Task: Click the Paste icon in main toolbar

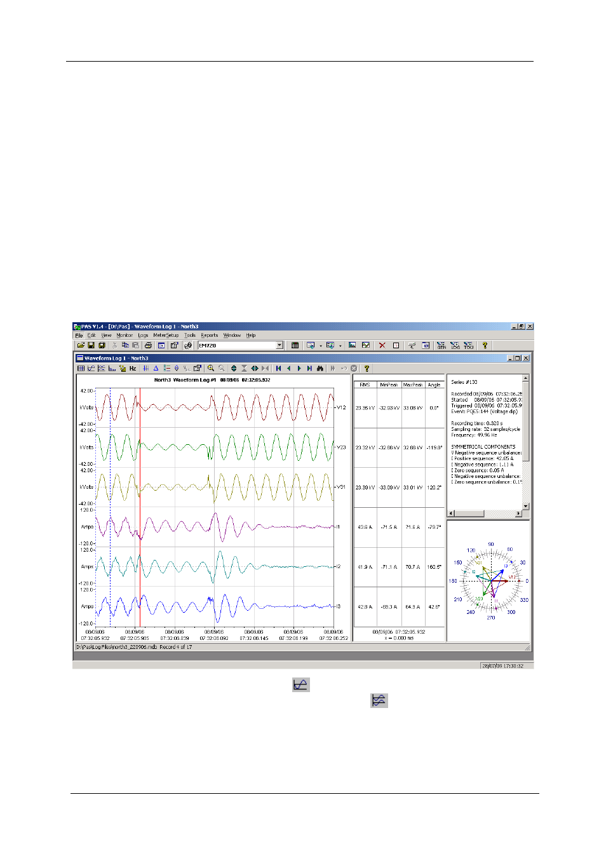Action: pos(135,345)
